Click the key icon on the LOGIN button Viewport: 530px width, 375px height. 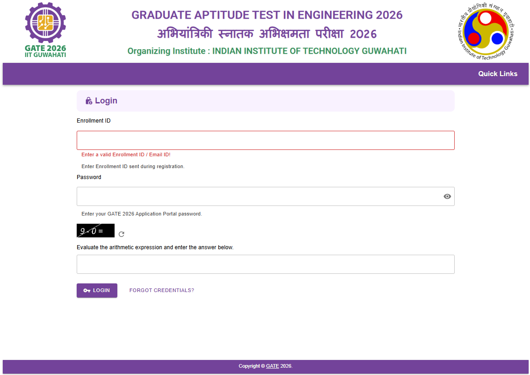86,290
